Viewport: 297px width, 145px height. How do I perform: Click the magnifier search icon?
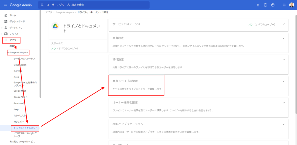coord(42,5)
